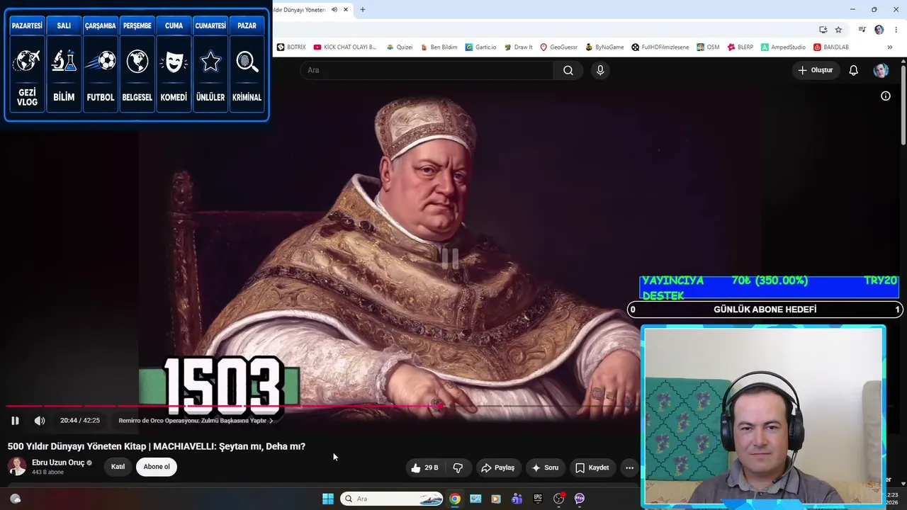
Task: Click the taskbar Ara search box
Action: pyautogui.click(x=392, y=499)
